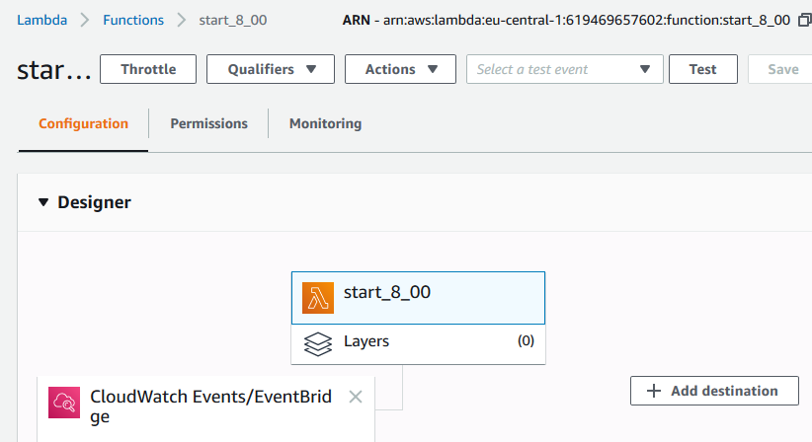812x442 pixels.
Task: Click the Add destination button
Action: click(714, 391)
